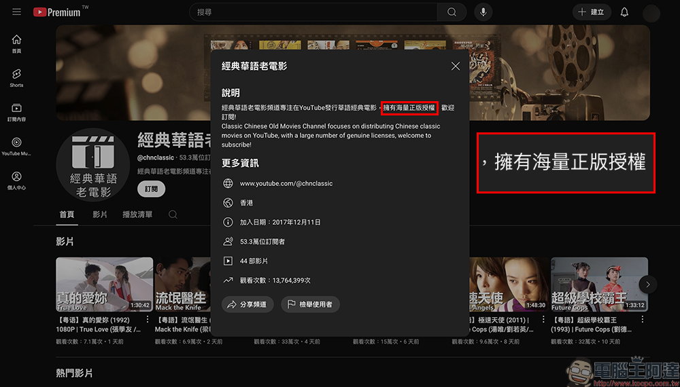
Task: Open the notifications bell
Action: (624, 12)
